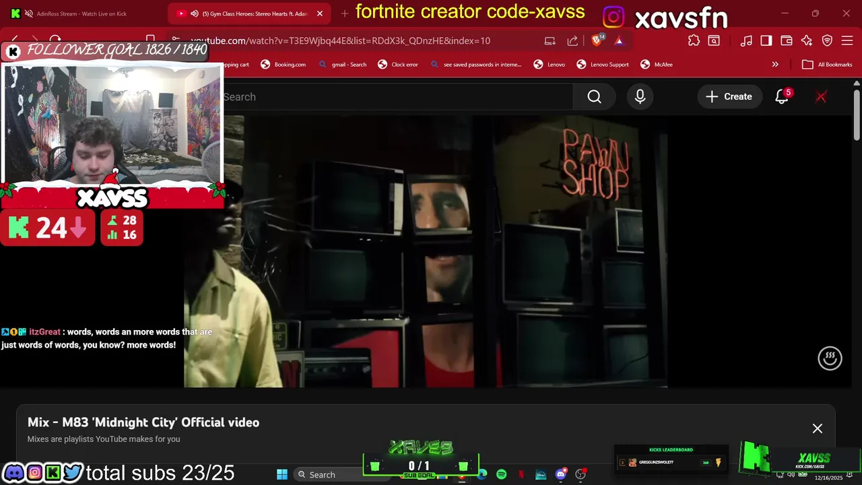Image resolution: width=862 pixels, height=485 pixels.
Task: Click the YouTube Create button
Action: pyautogui.click(x=729, y=97)
